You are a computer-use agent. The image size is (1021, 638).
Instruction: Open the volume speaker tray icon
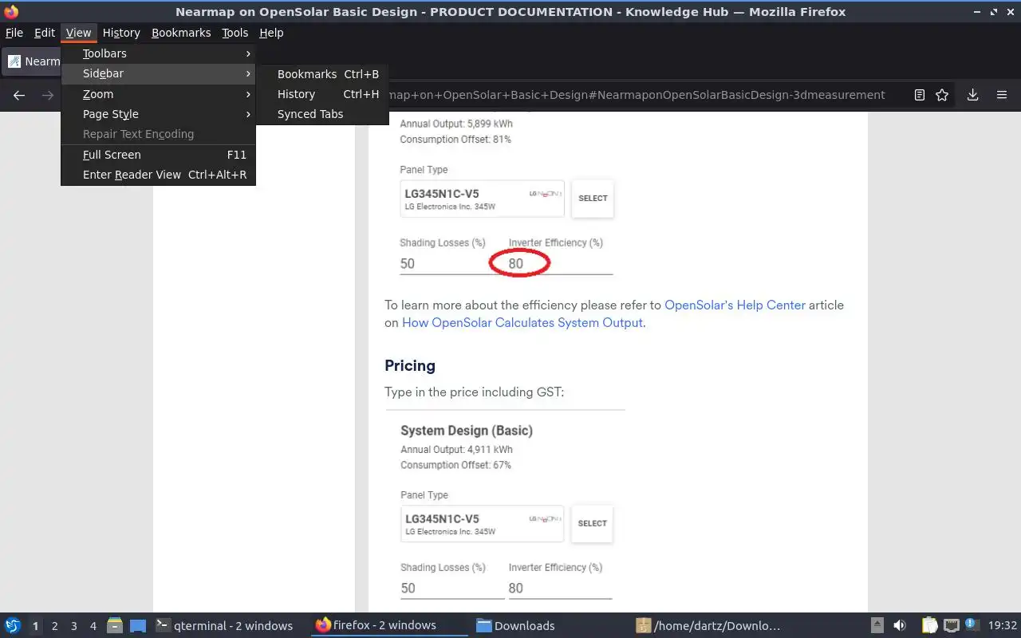(900, 625)
